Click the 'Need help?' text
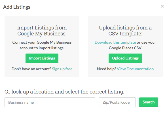The image size is (167, 117). pos(107,69)
